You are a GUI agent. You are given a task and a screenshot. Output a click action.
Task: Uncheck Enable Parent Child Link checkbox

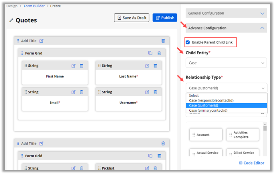click(188, 42)
